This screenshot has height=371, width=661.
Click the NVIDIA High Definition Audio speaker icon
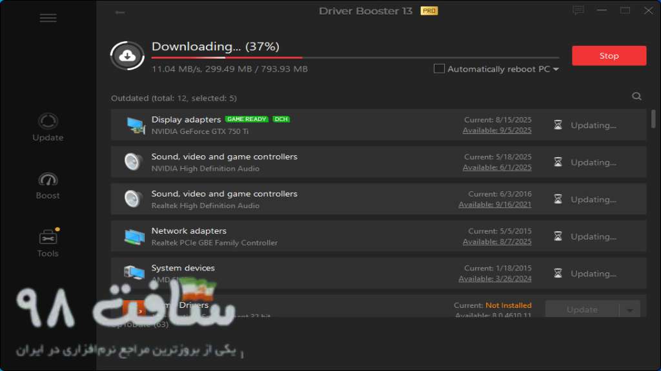click(133, 162)
